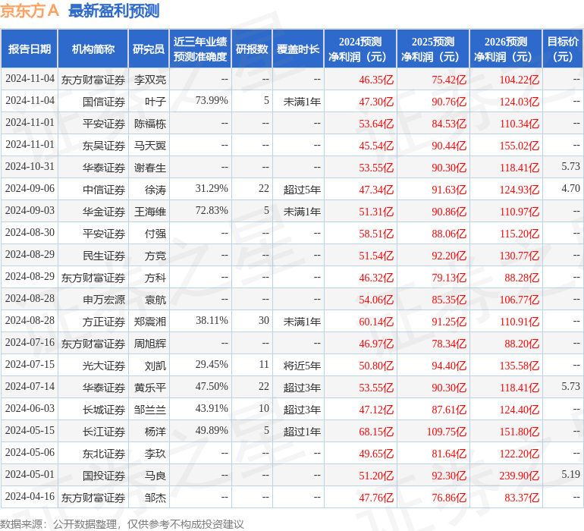Select researcher name 邹兰兰
This screenshot has width=584, height=531.
tap(150, 410)
